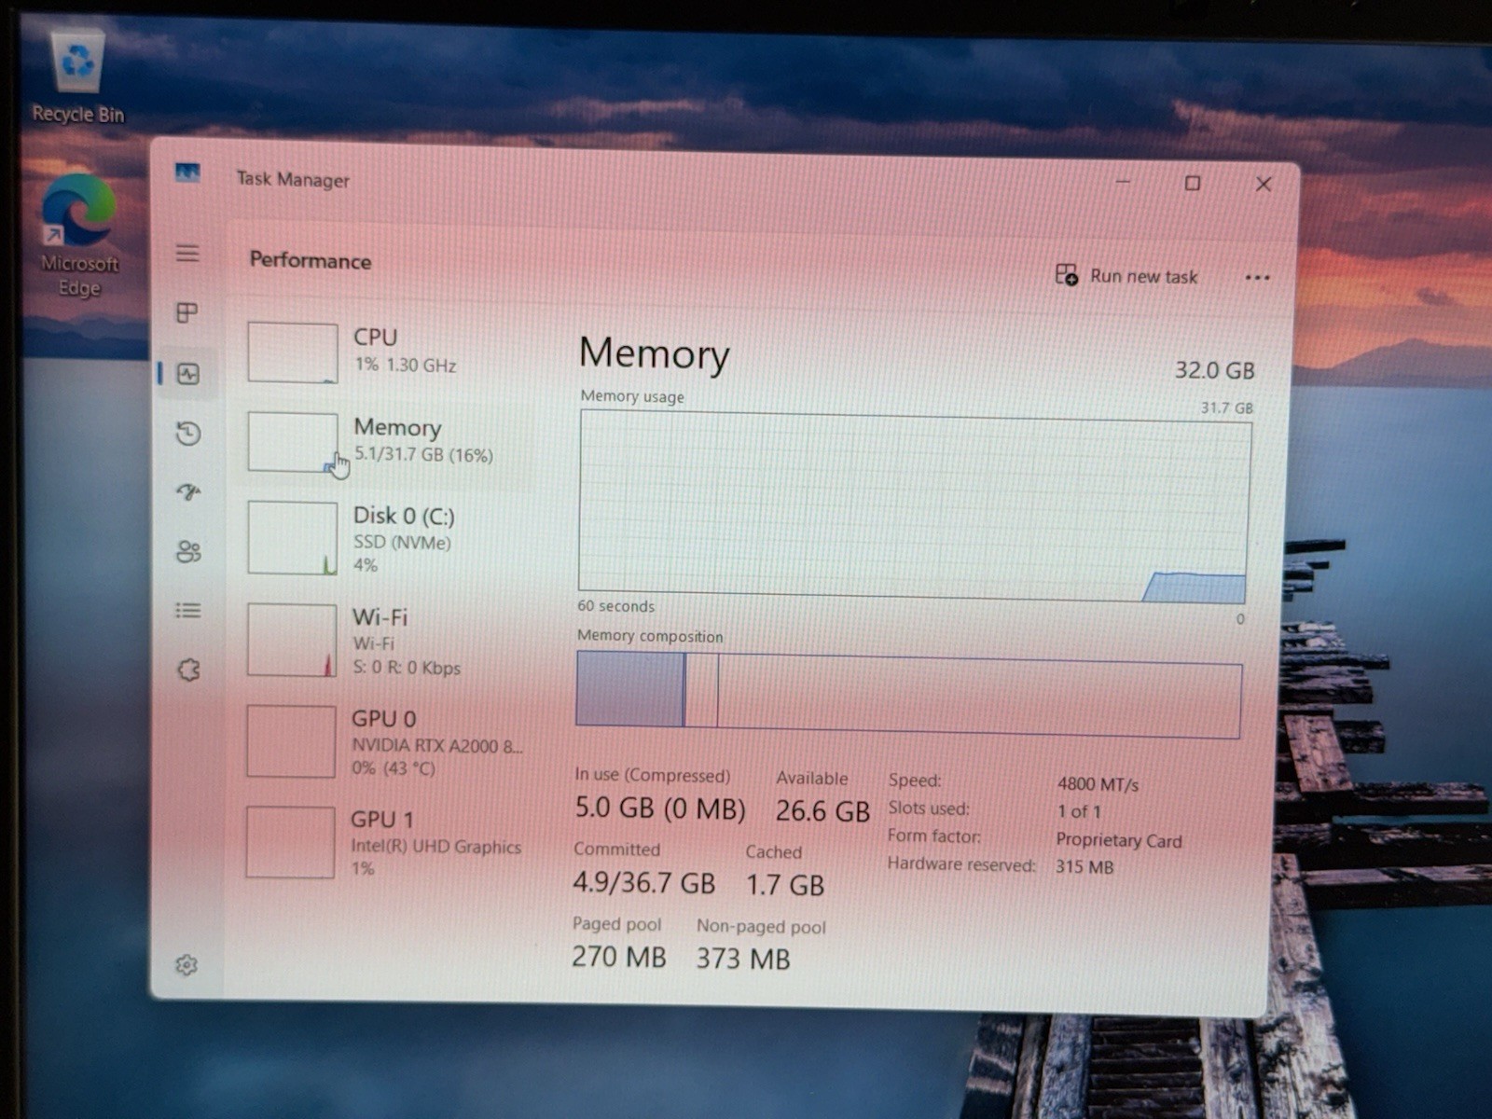Click the Cached value 1.7 GB
Image resolution: width=1492 pixels, height=1119 pixels.
tap(784, 884)
